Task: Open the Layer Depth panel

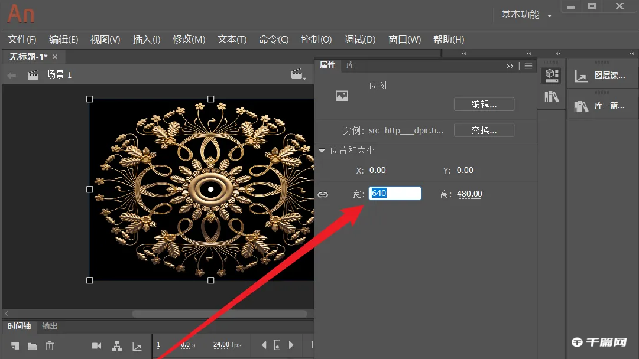Action: 602,75
